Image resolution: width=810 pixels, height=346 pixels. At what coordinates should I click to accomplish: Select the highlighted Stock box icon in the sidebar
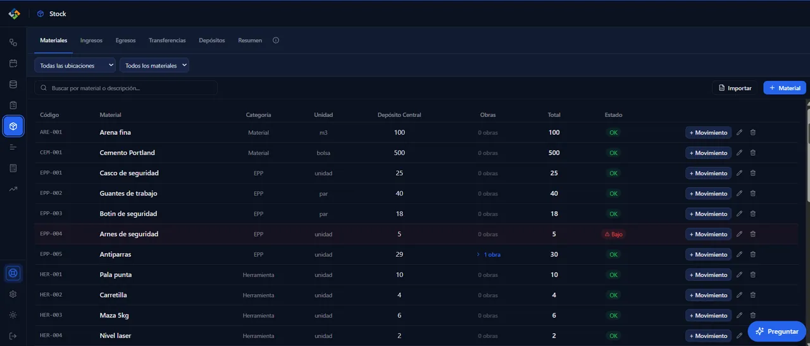(13, 127)
